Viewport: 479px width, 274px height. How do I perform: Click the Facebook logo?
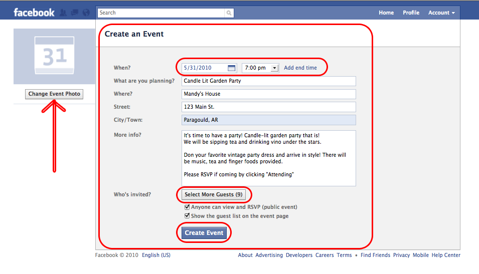[x=34, y=13]
